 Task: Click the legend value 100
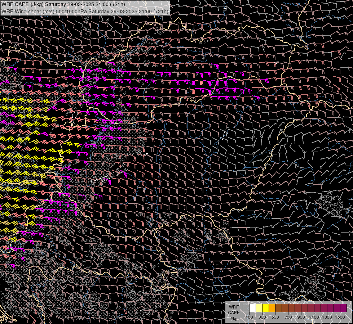[x=249, y=317]
